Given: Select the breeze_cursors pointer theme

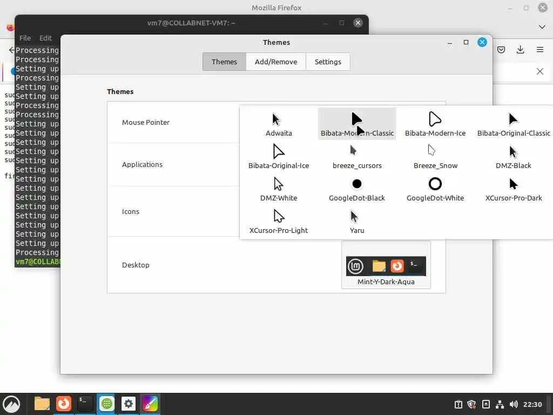Looking at the screenshot, I should coord(357,157).
